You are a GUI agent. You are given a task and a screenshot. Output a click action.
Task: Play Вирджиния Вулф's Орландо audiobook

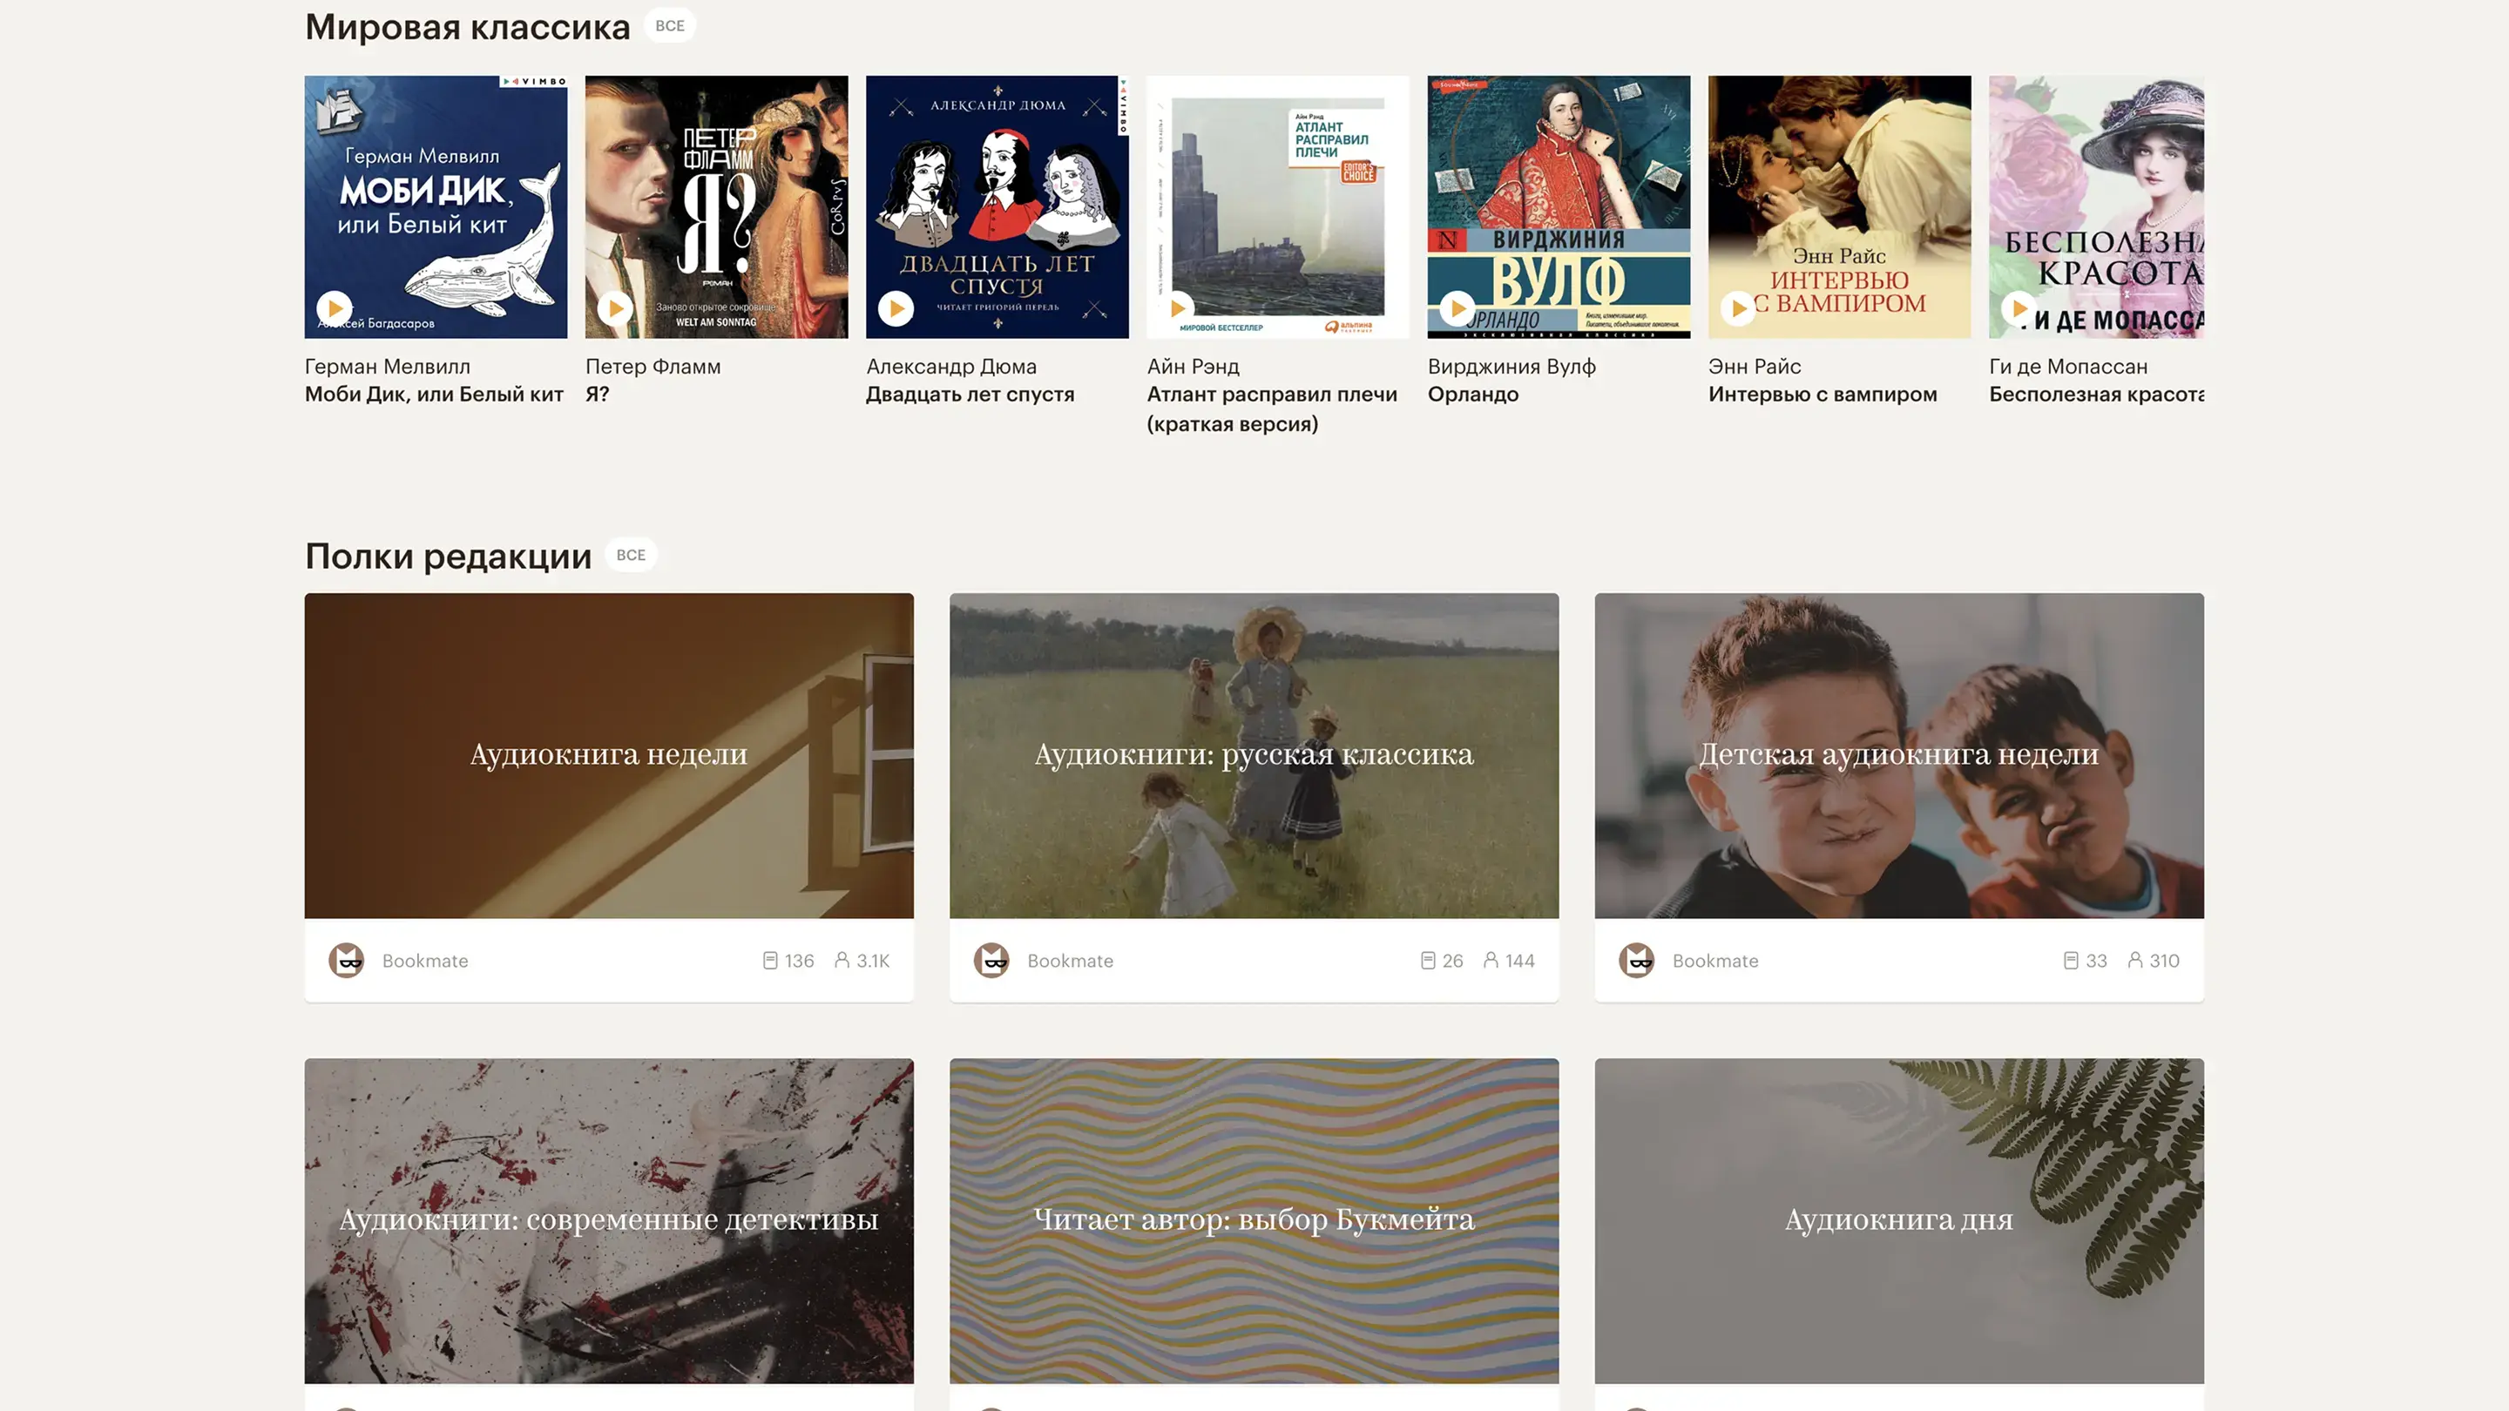click(x=1457, y=308)
